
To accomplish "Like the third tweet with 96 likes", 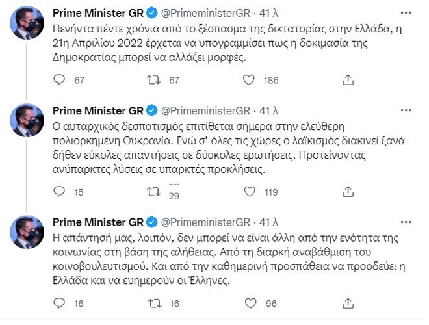I will (249, 303).
